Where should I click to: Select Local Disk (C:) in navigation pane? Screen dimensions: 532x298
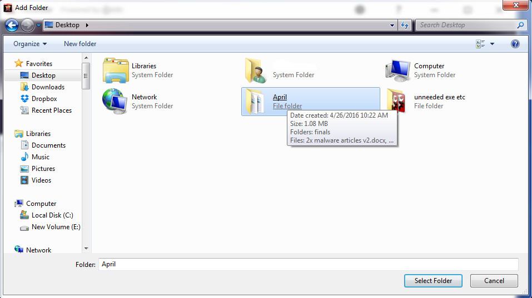[x=52, y=215]
